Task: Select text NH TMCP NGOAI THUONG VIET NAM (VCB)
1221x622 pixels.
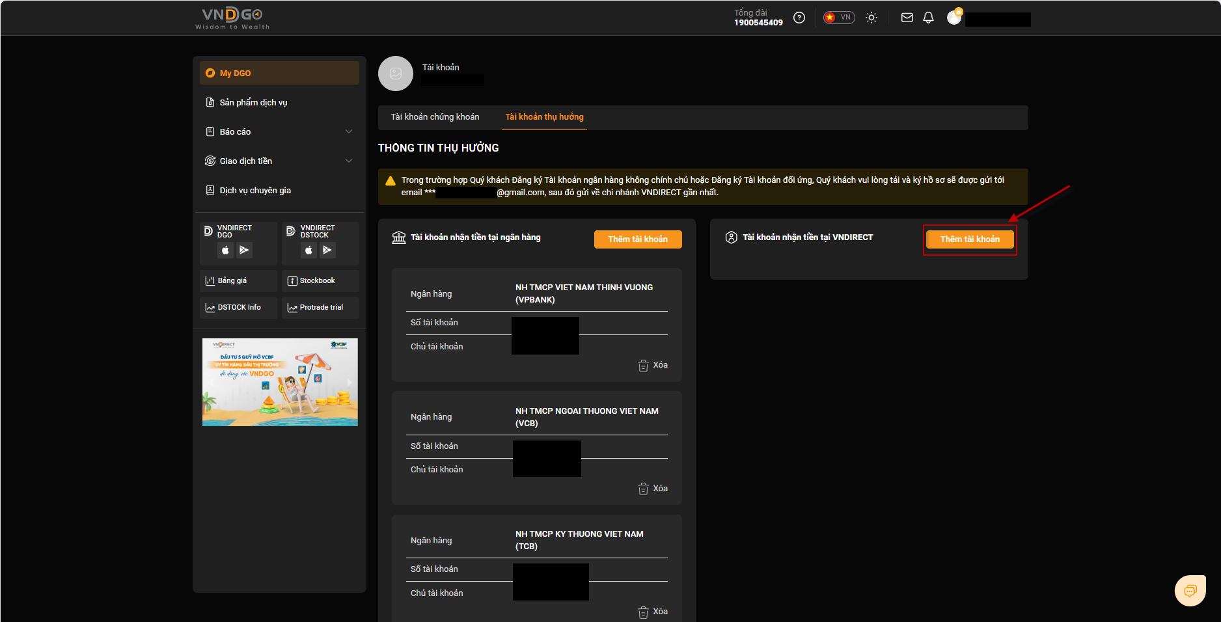Action: click(x=587, y=417)
